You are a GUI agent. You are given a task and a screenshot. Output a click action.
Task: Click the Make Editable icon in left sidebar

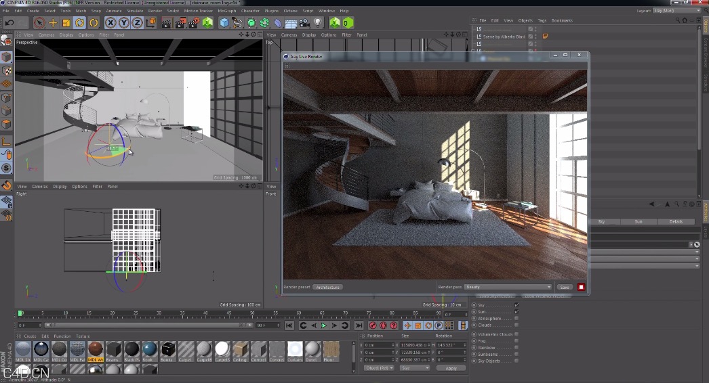pos(6,41)
